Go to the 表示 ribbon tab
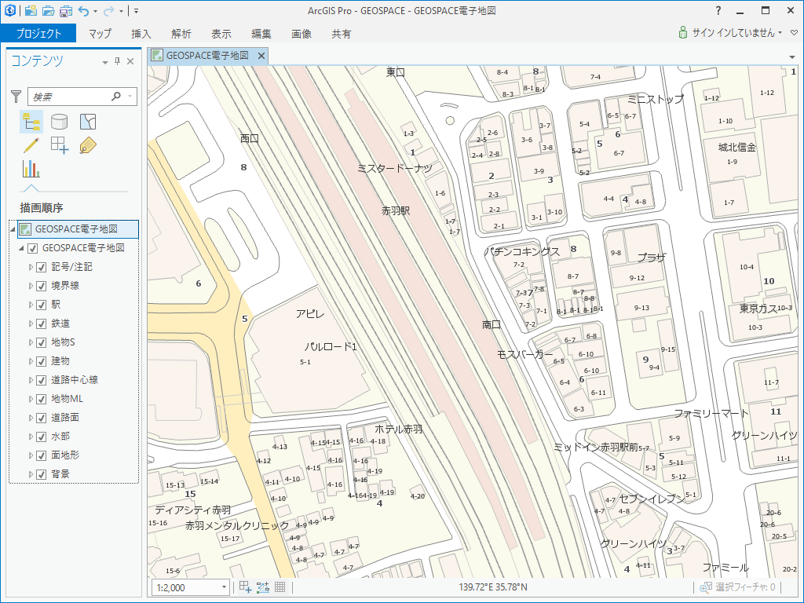The width and height of the screenshot is (804, 603). click(x=221, y=33)
